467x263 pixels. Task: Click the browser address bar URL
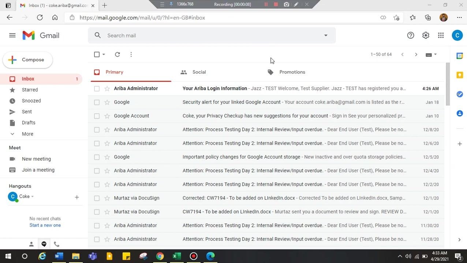pyautogui.click(x=142, y=18)
